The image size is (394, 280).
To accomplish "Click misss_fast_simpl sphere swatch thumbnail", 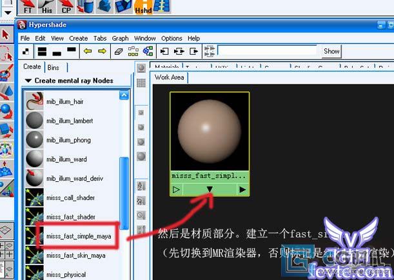I will tap(210, 132).
